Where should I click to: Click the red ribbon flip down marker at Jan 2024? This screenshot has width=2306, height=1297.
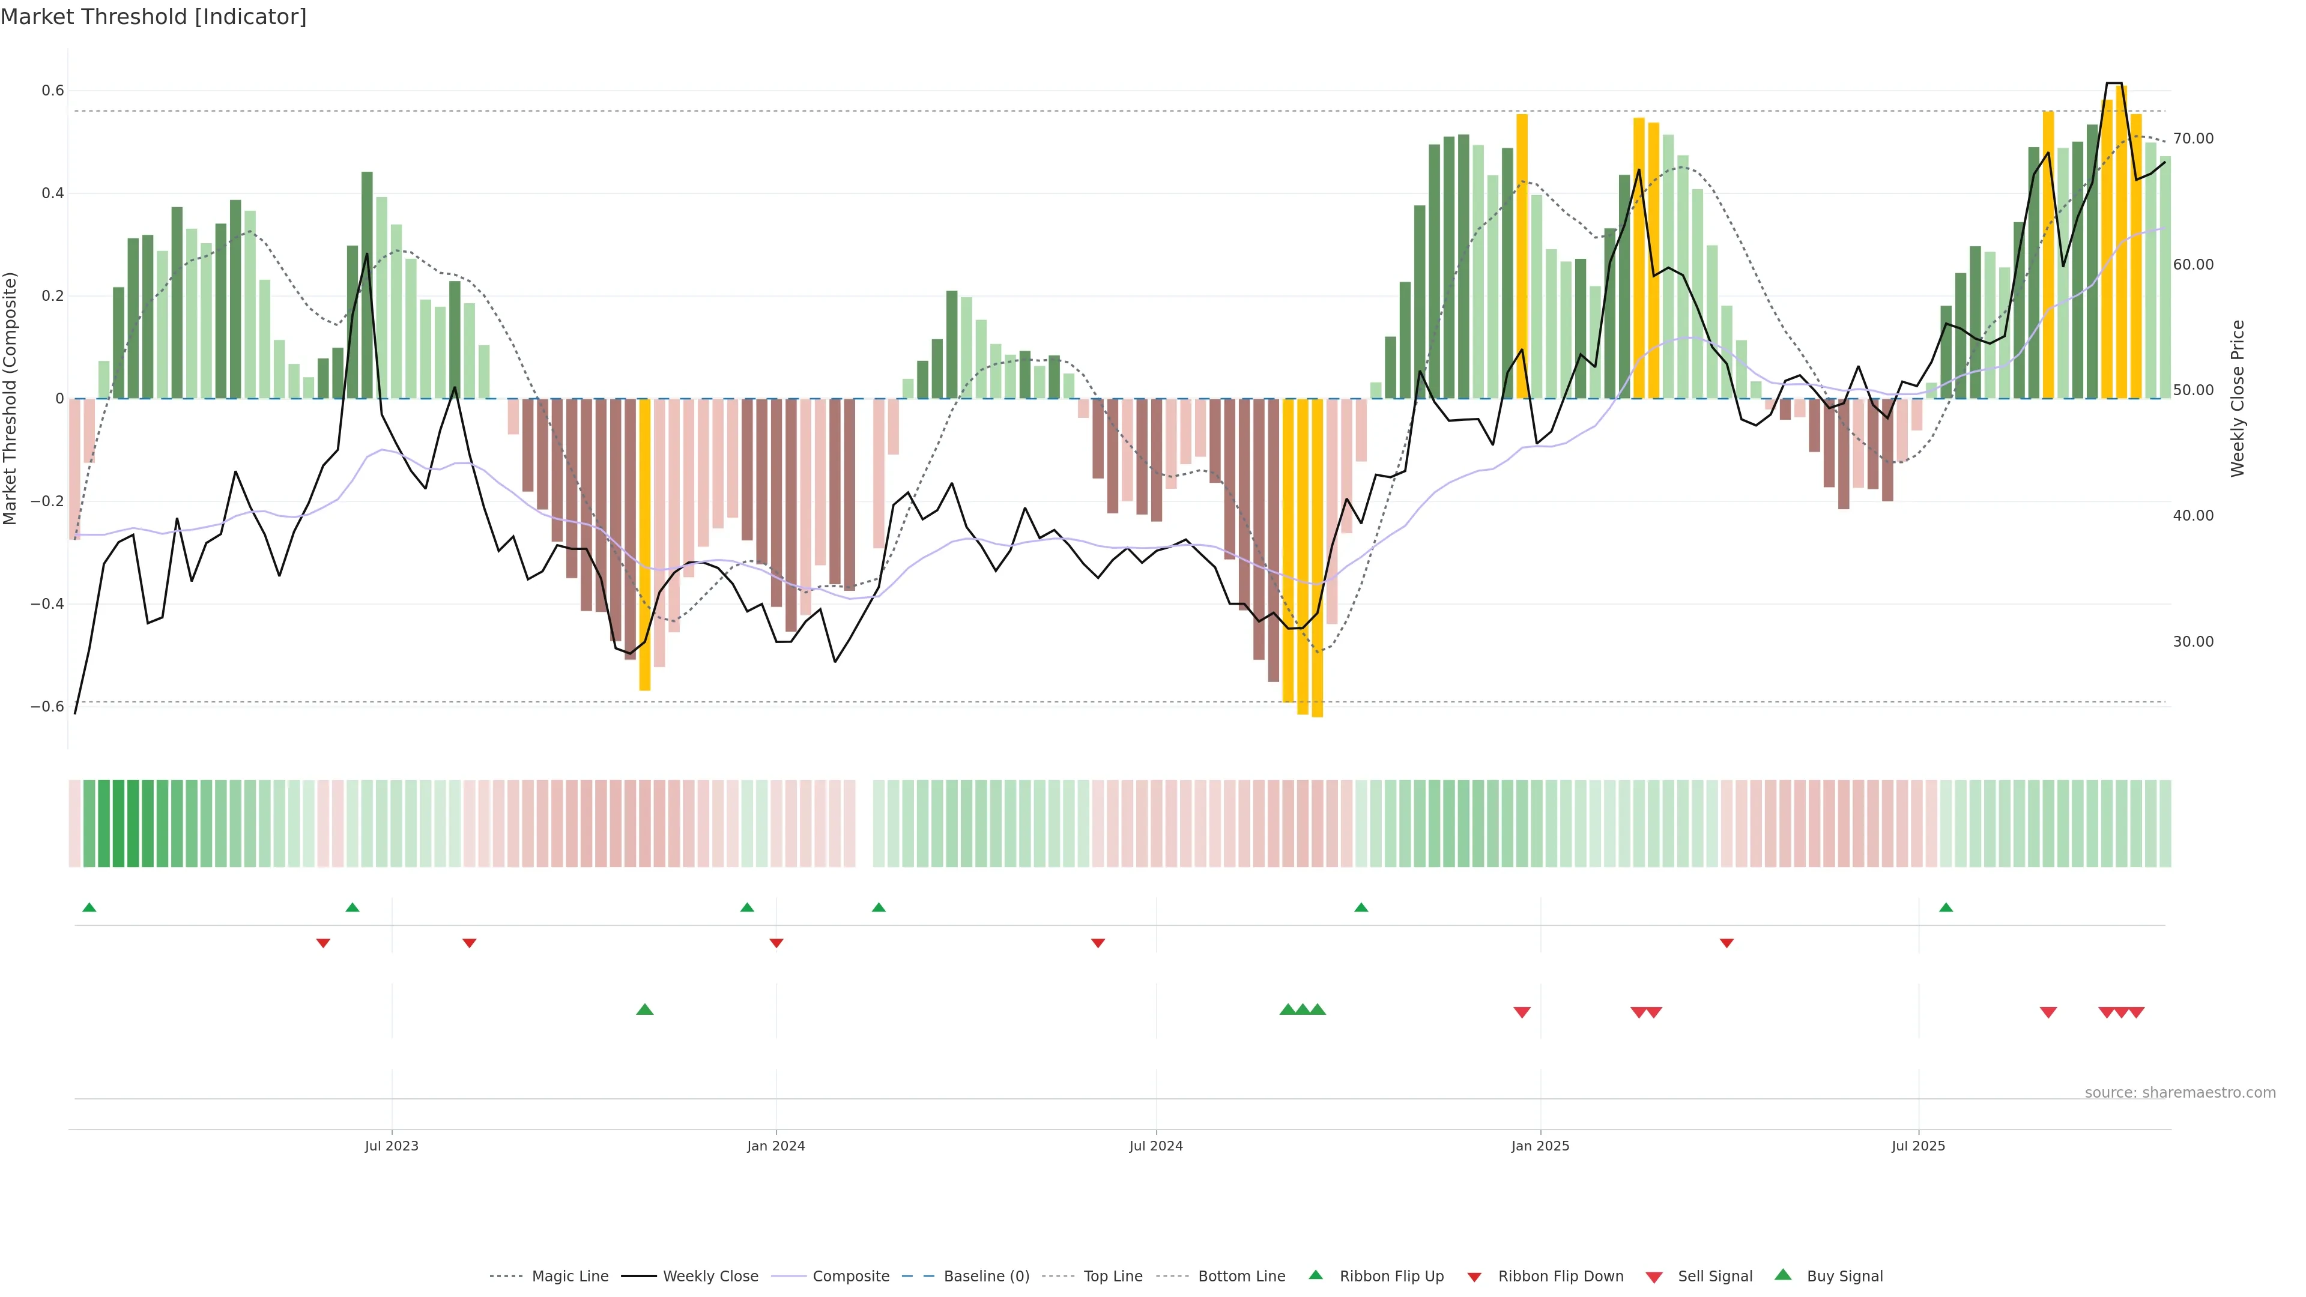(776, 943)
